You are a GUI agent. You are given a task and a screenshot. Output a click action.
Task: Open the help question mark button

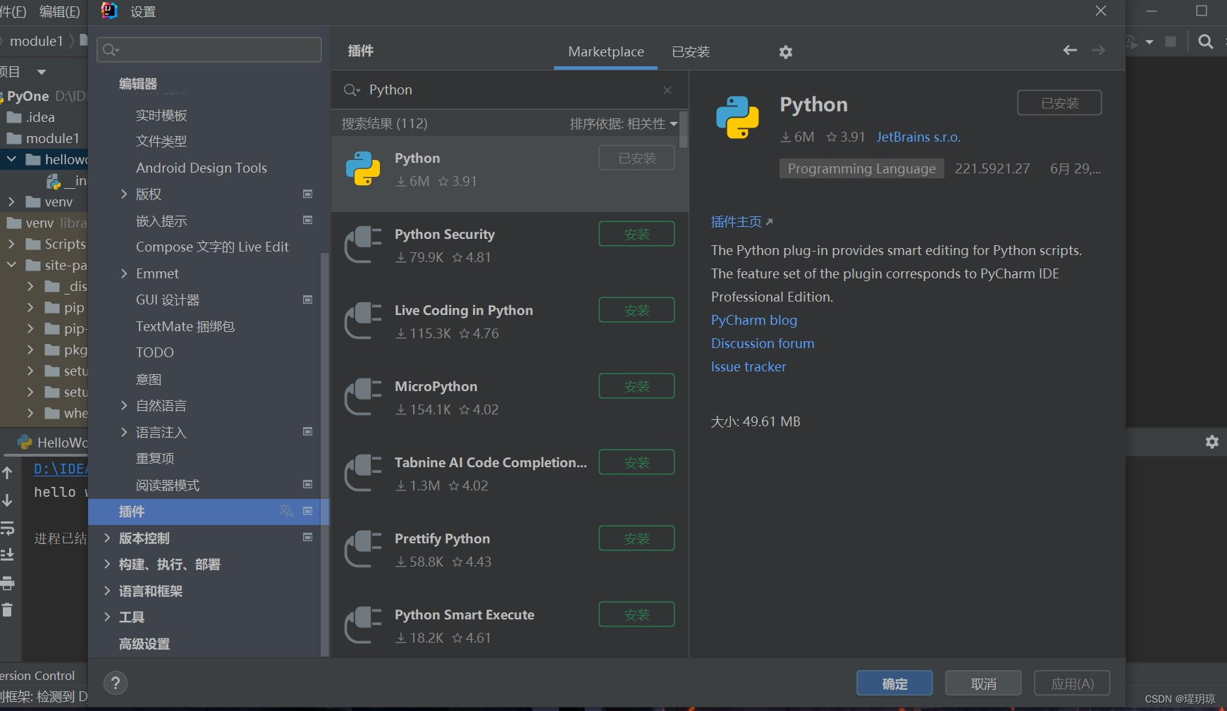[x=116, y=683]
